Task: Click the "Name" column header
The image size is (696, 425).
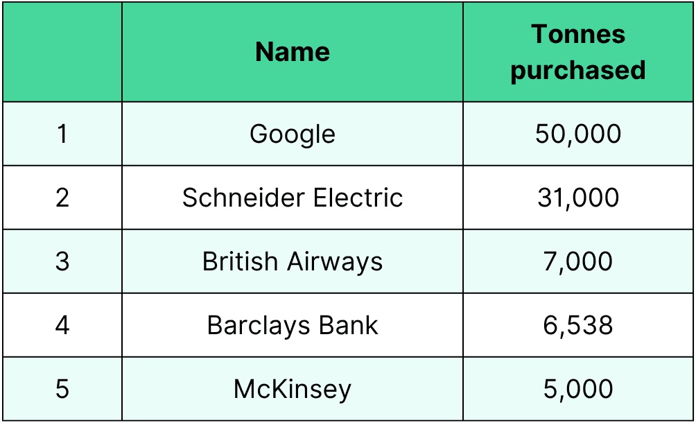Action: [293, 52]
